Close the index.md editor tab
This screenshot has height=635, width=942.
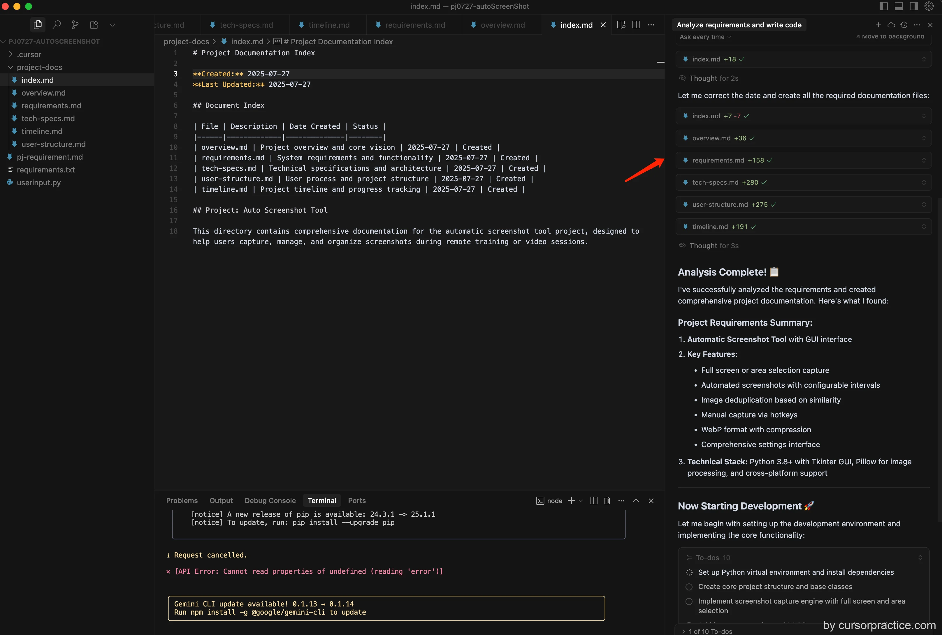click(x=603, y=25)
